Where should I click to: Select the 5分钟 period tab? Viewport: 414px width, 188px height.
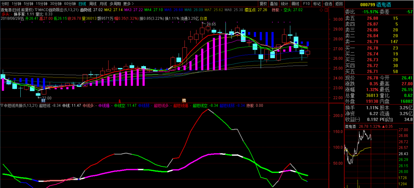[x=28, y=4]
